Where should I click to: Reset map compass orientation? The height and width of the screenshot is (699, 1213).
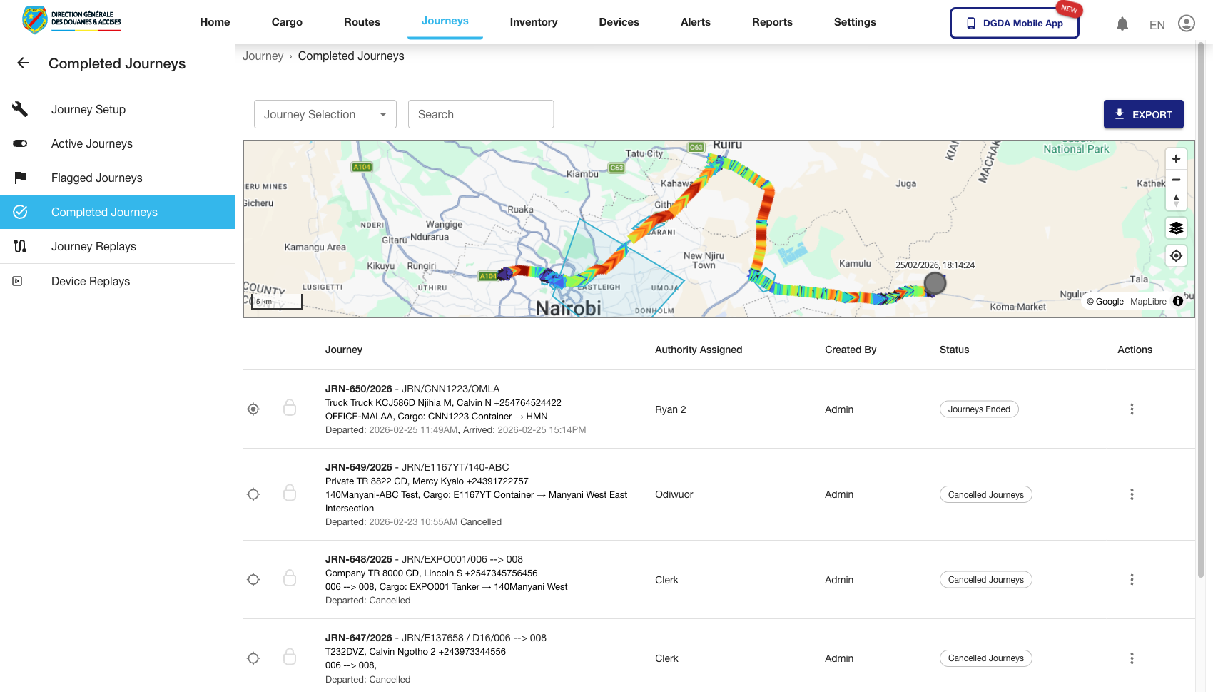[x=1176, y=200]
